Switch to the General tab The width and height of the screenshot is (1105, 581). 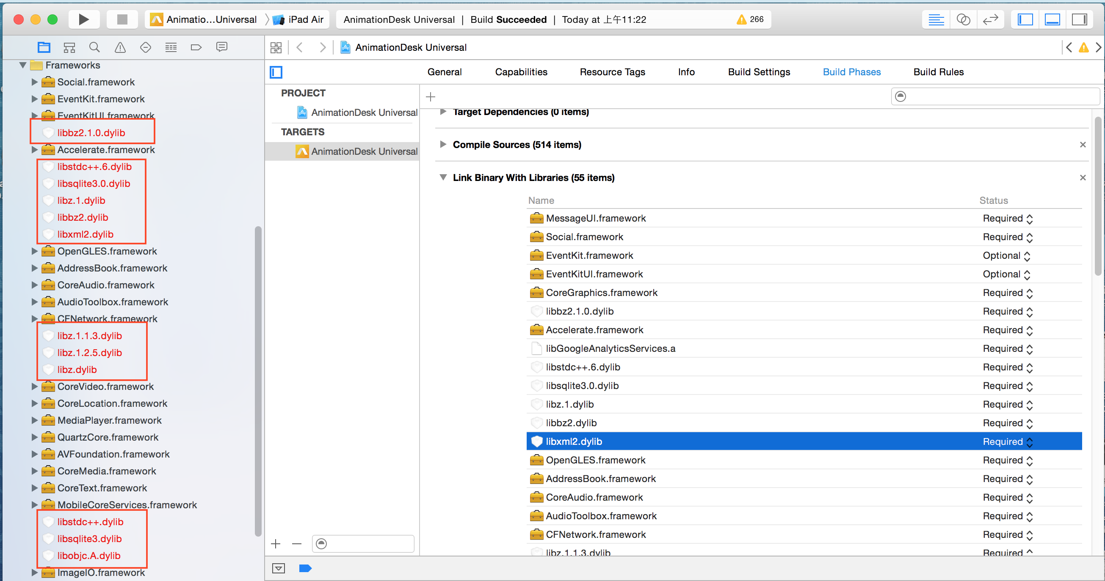(x=445, y=72)
